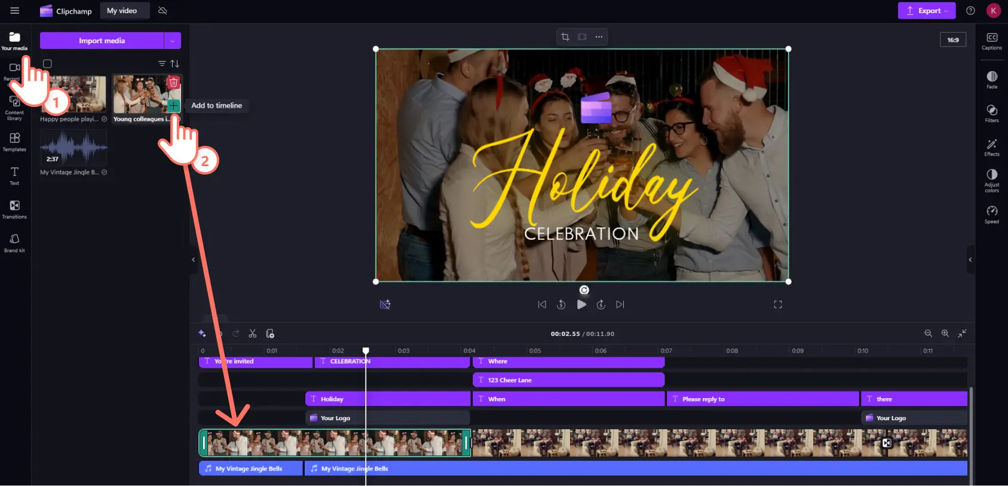
Task: Open the Your media tab
Action: tap(14, 41)
